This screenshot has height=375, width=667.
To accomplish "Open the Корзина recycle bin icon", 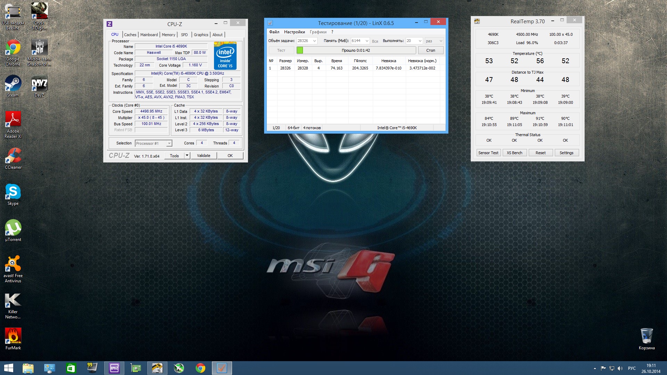I will 647,339.
